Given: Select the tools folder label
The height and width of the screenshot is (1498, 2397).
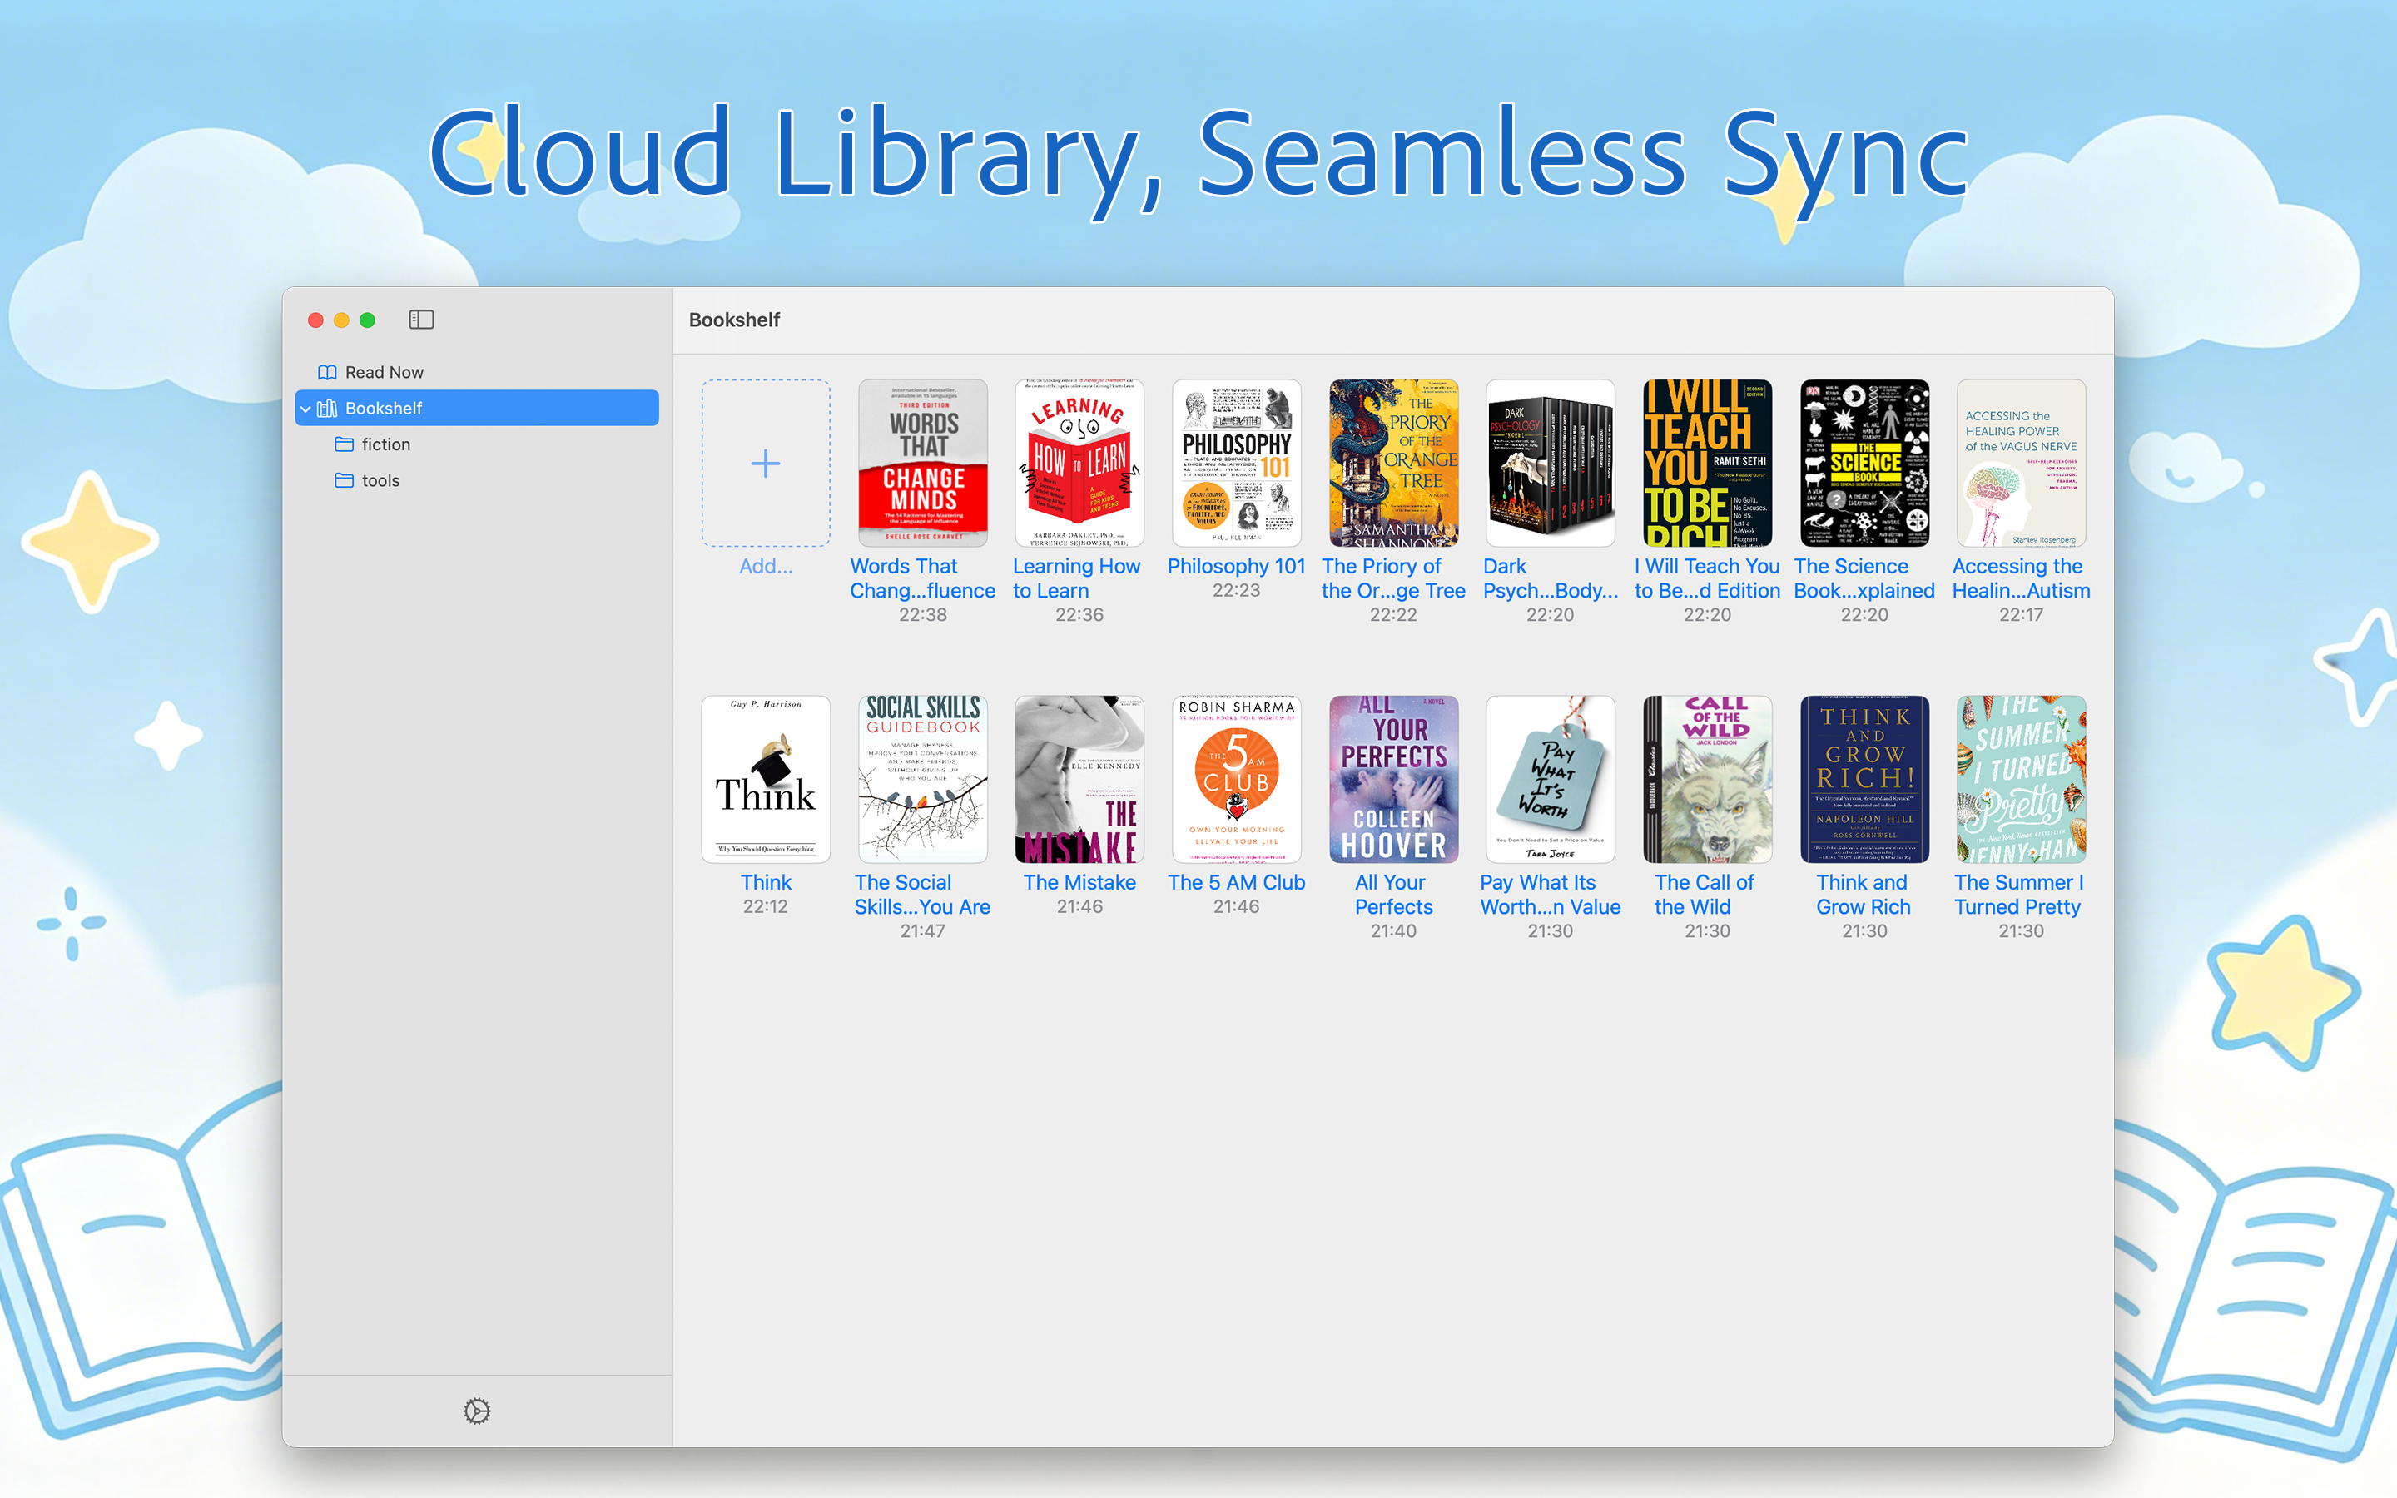Looking at the screenshot, I should (380, 480).
